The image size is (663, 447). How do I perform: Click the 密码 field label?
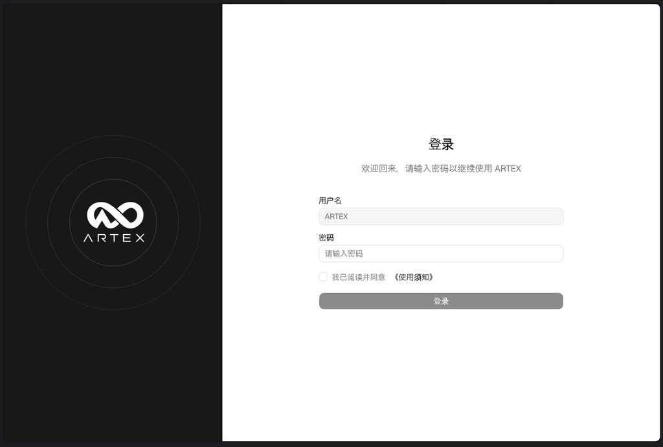coord(326,238)
